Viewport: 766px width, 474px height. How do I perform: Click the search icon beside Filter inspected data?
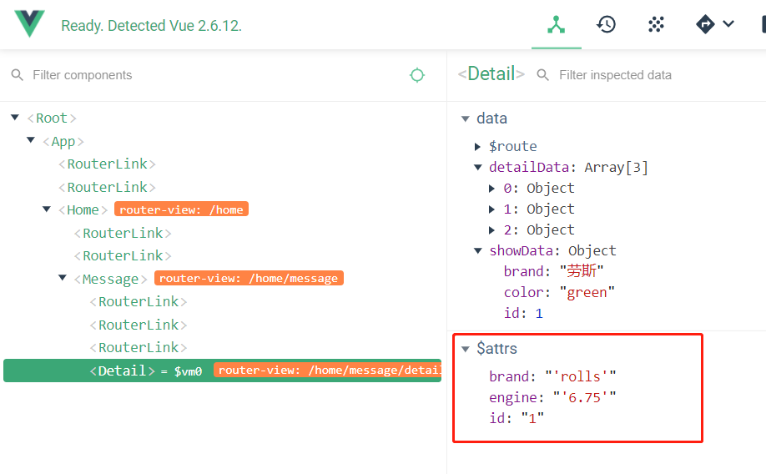tap(542, 75)
